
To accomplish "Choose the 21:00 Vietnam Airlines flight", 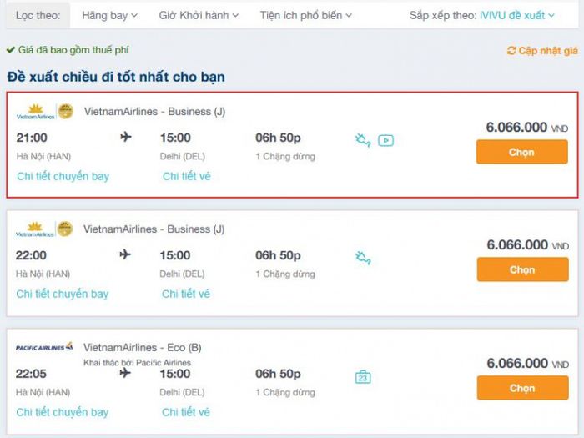I will click(x=521, y=152).
